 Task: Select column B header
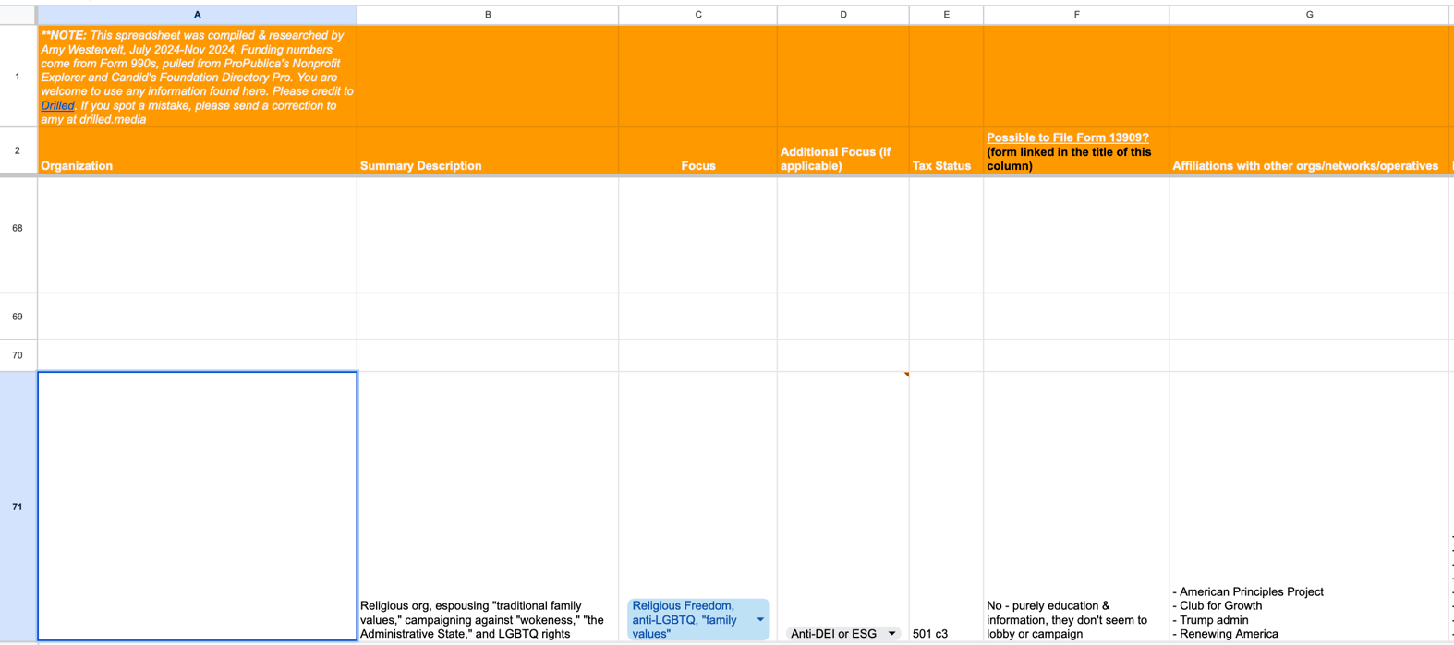(x=488, y=15)
